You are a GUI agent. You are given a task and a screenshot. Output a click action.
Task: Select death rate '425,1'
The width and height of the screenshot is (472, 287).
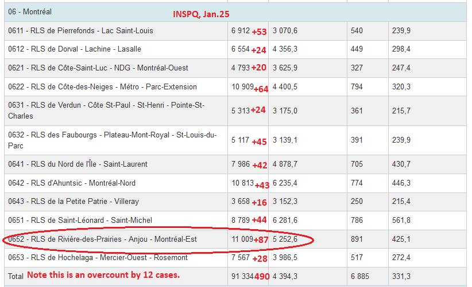point(401,239)
